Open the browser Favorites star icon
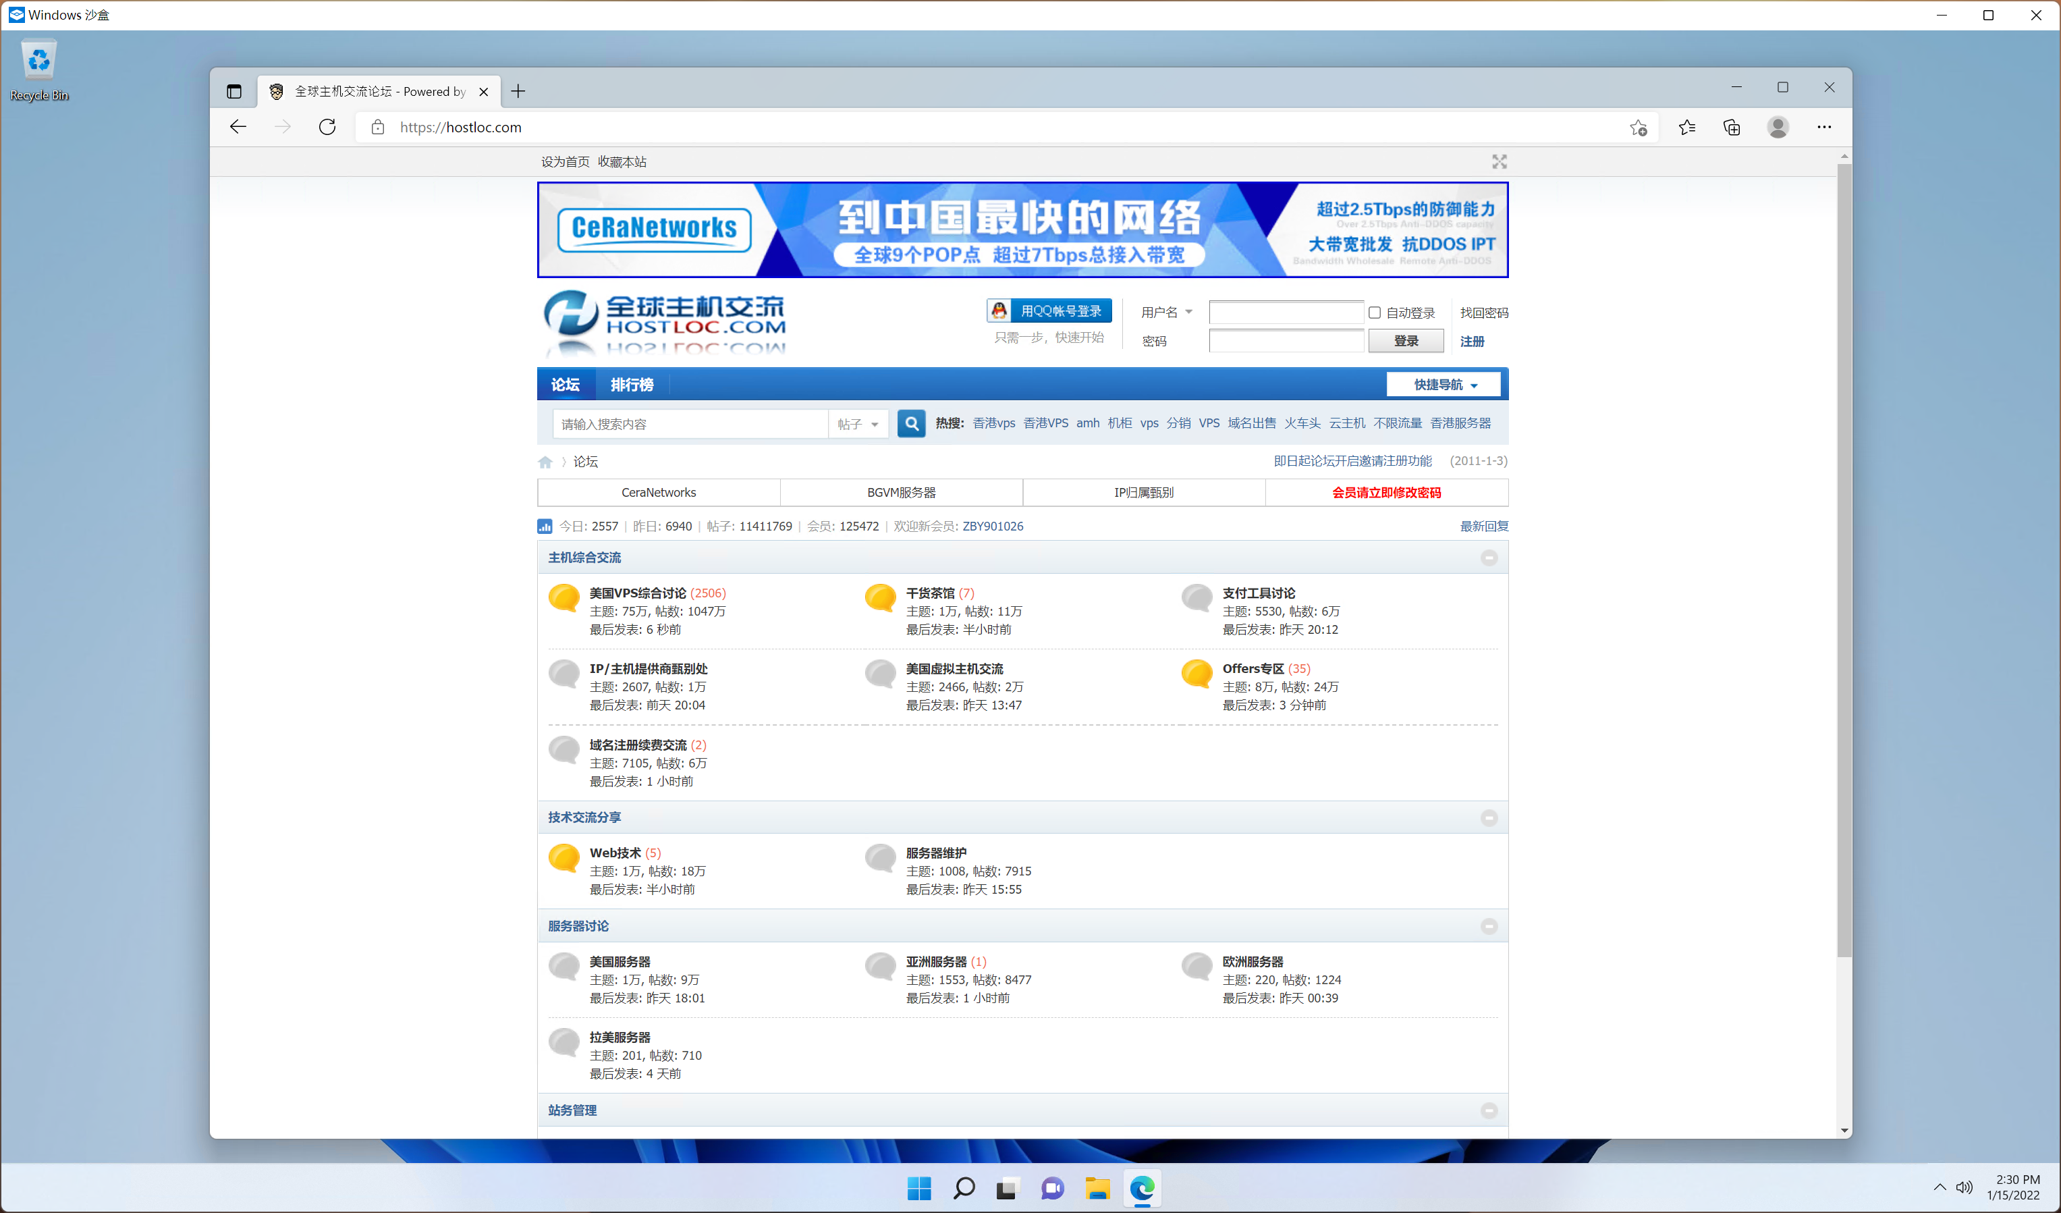The width and height of the screenshot is (2061, 1213). point(1686,127)
